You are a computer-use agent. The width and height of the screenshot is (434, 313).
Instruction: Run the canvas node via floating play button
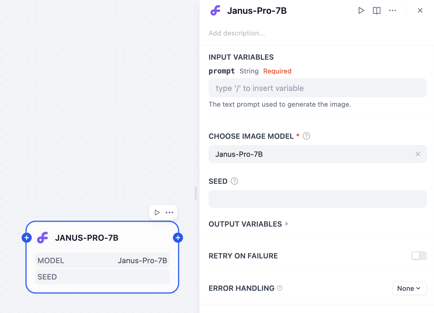click(157, 213)
